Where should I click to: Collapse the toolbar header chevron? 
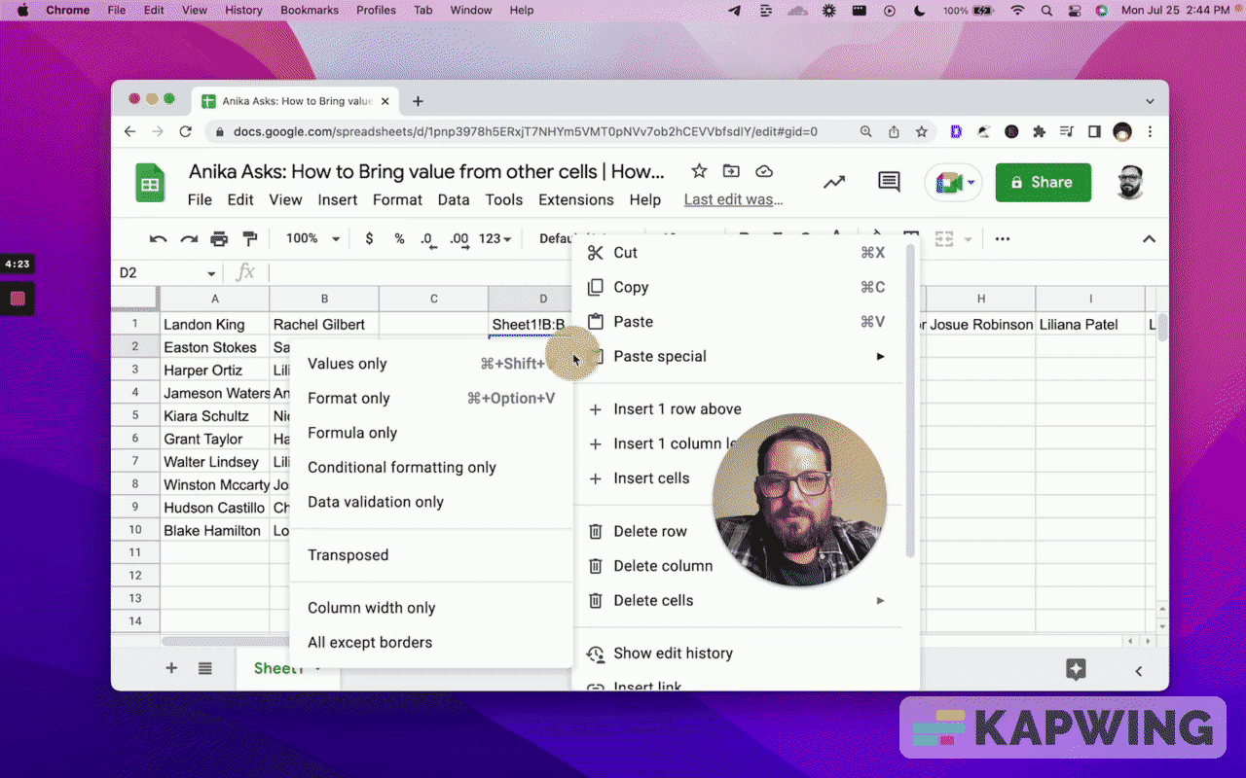point(1149,238)
